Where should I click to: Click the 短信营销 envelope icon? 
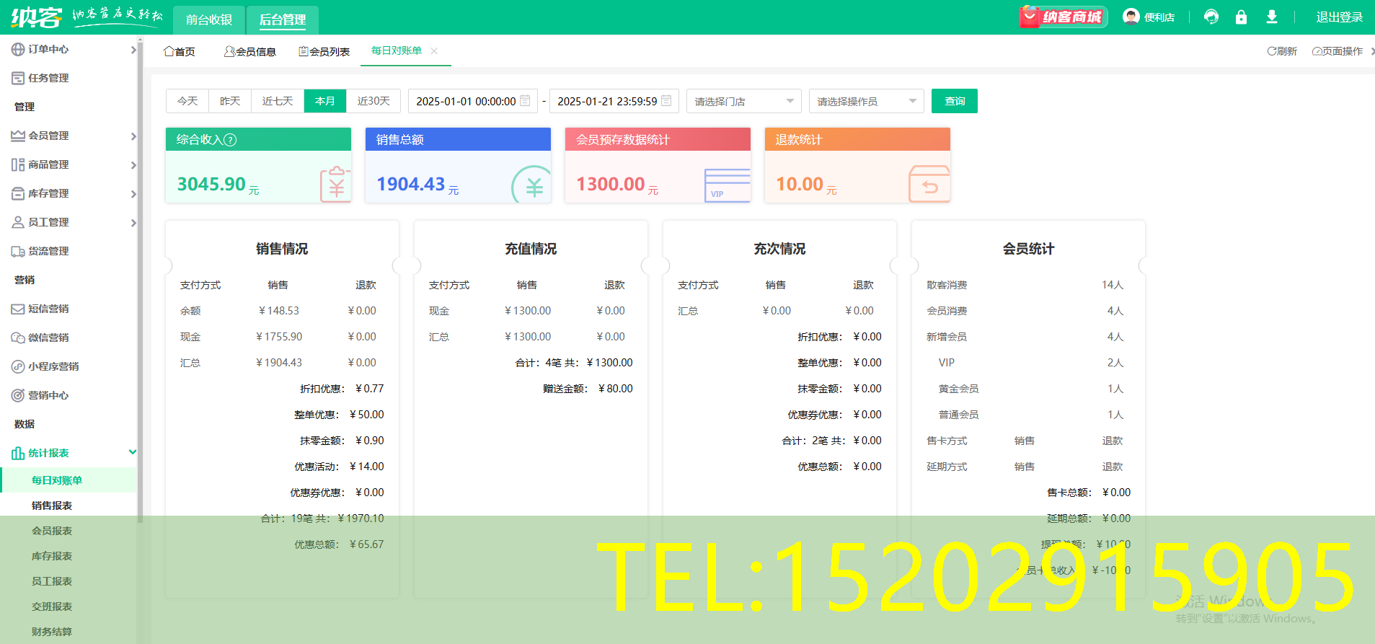click(x=18, y=309)
